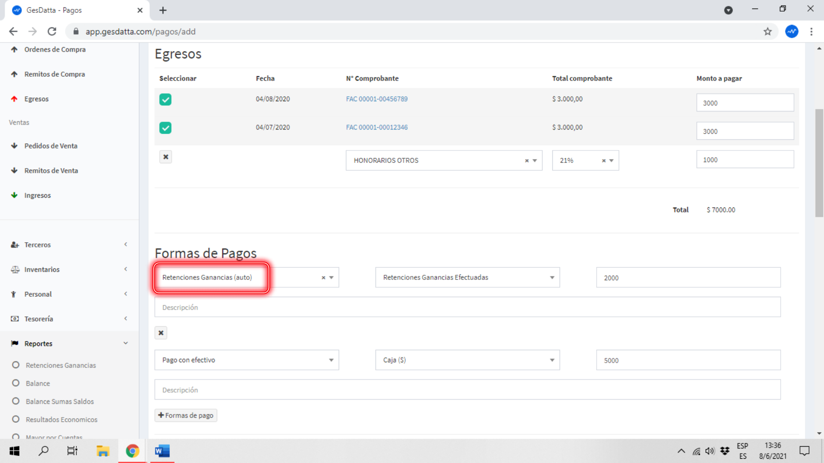
Task: Open Retenciones Ganancias Efectuadas dropdown
Action: (x=467, y=277)
